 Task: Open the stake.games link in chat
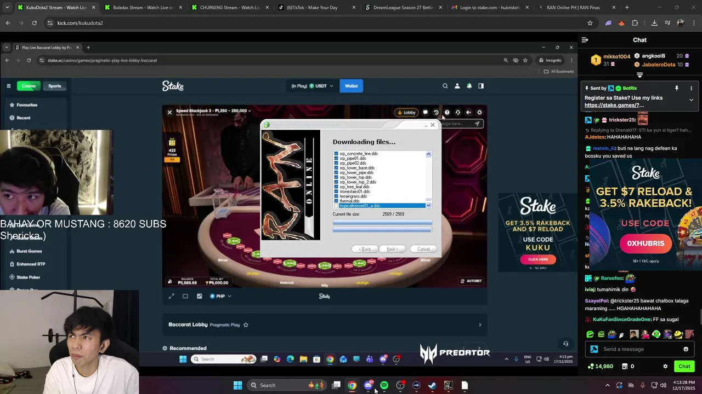point(614,105)
